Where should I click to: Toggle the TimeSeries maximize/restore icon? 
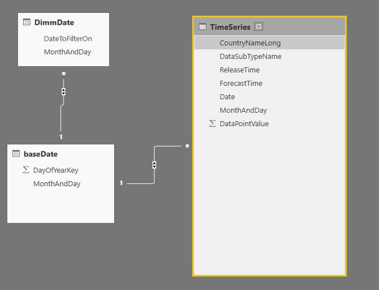coord(259,26)
